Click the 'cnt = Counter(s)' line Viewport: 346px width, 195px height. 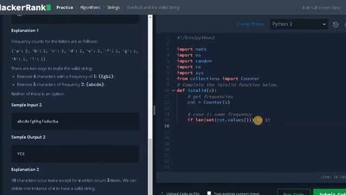[x=209, y=102]
